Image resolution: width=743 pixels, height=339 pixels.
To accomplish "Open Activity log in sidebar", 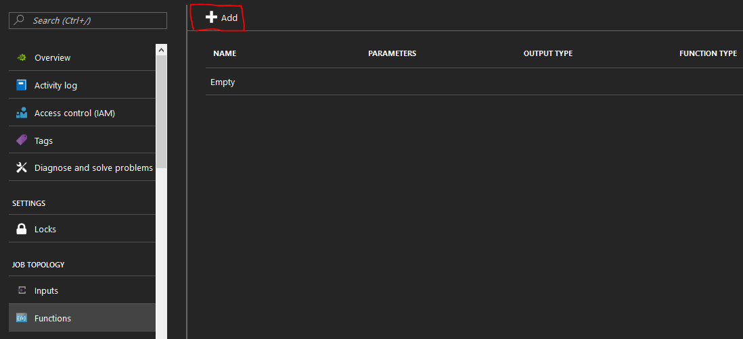I will (x=82, y=85).
